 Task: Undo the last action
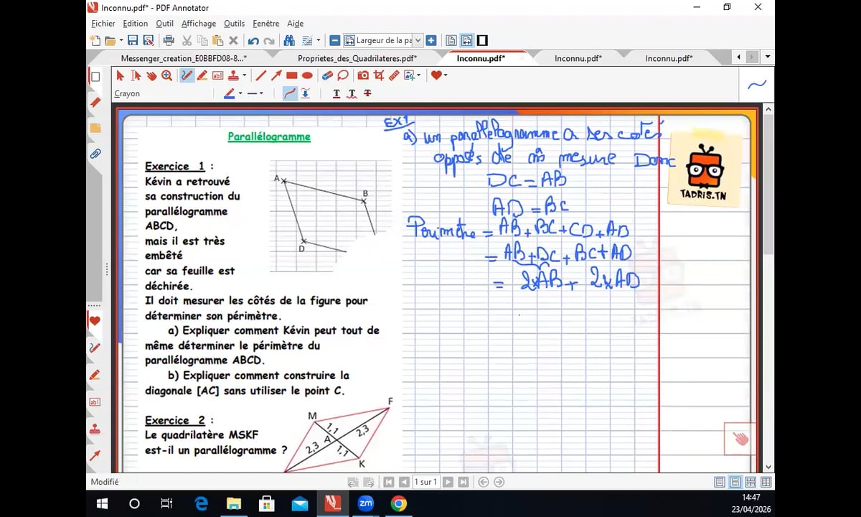pos(253,41)
